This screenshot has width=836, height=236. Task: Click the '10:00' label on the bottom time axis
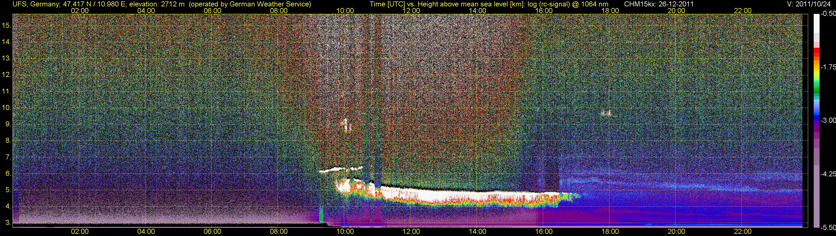click(345, 232)
